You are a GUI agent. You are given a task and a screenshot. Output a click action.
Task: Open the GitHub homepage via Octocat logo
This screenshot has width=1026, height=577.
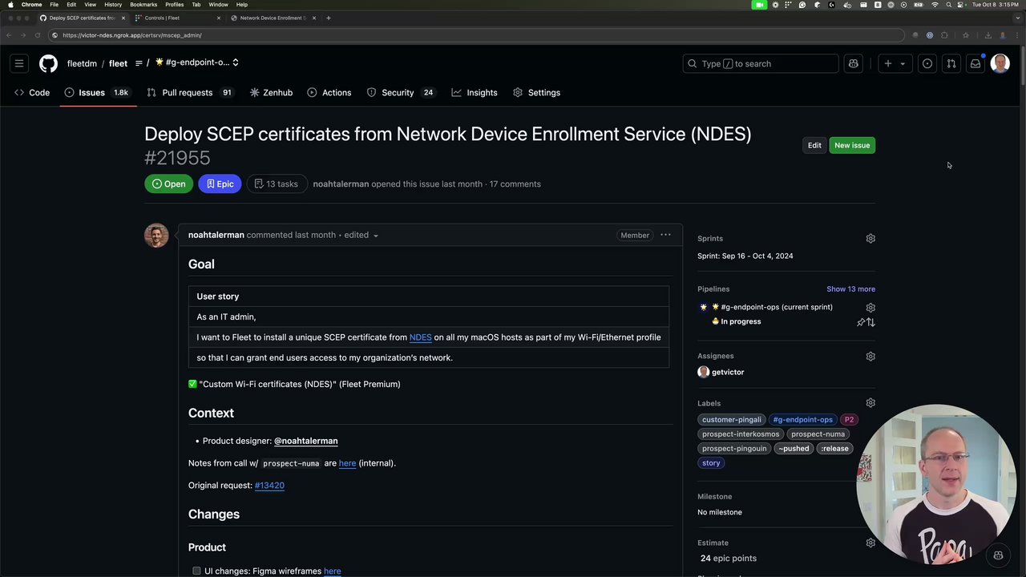[48, 63]
